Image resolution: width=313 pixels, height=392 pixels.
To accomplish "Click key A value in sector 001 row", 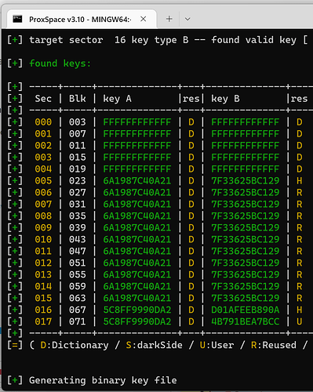I will point(137,134).
